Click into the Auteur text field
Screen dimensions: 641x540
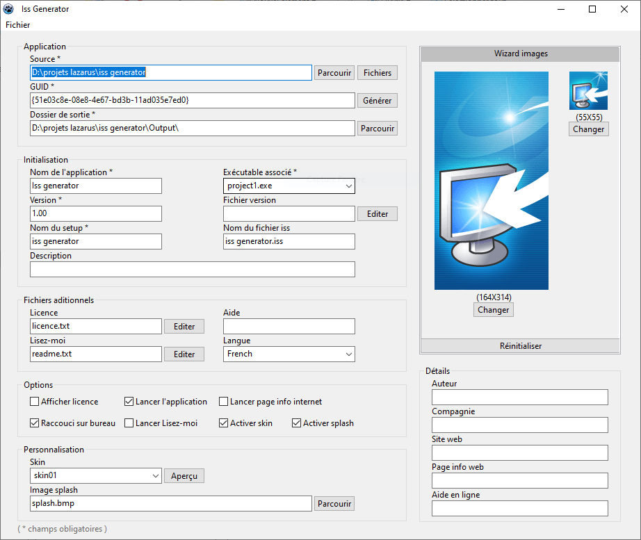tap(519, 397)
